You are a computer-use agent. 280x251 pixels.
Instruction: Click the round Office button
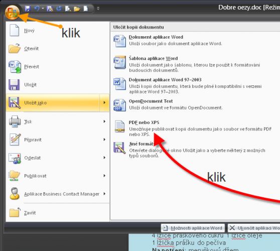point(12,12)
